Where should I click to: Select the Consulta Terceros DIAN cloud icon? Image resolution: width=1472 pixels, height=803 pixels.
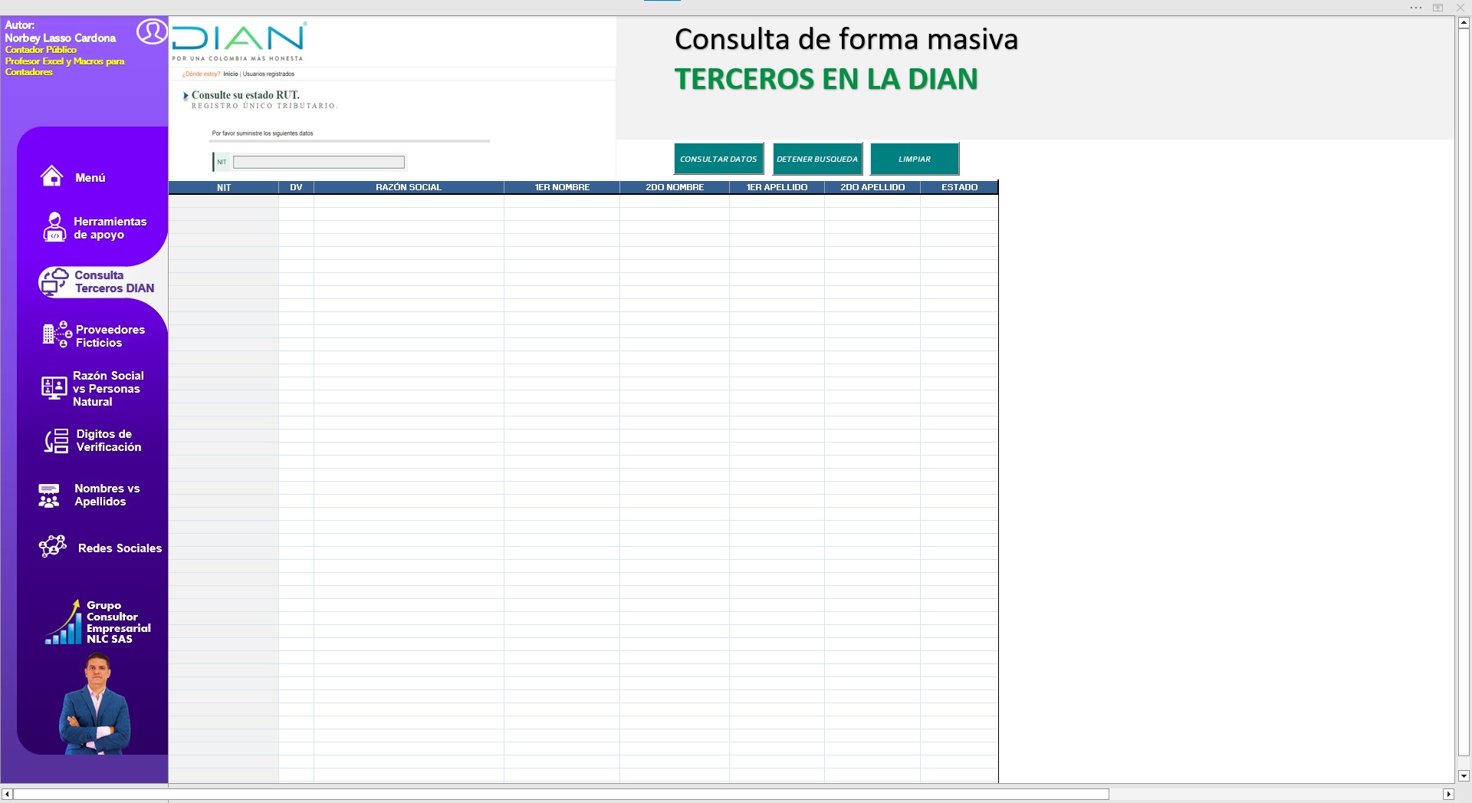(x=54, y=281)
